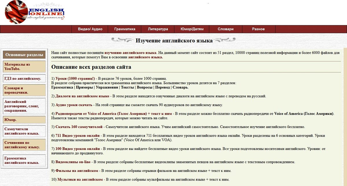This screenshot has width=347, height=186.
Task: Open the Юмор sidebar link
Action: click(x=24, y=120)
